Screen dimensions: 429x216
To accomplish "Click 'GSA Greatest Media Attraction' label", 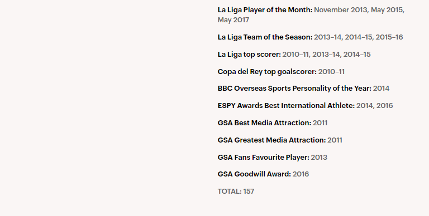I will coord(271,140).
